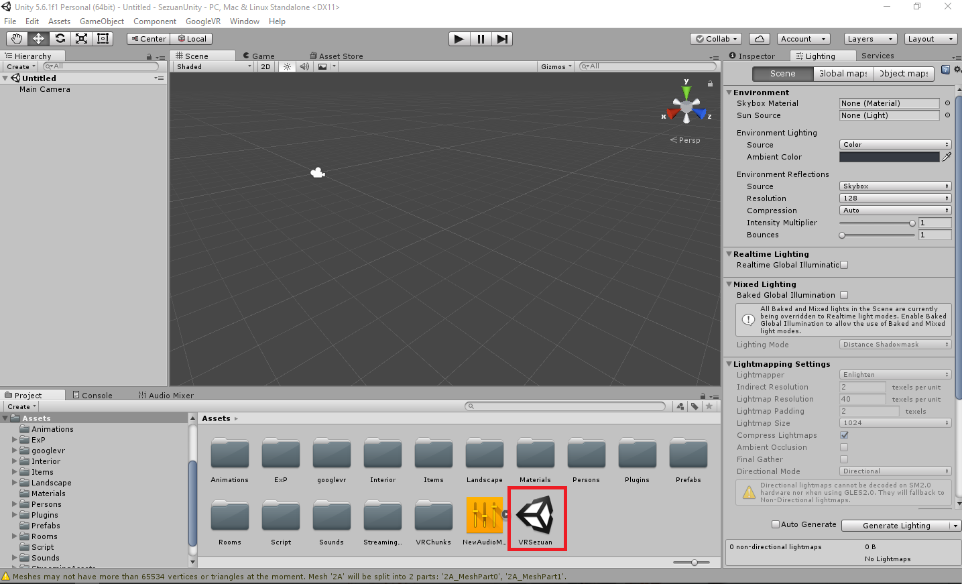Toggle Center pivot mode
962x584 pixels.
(x=148, y=39)
